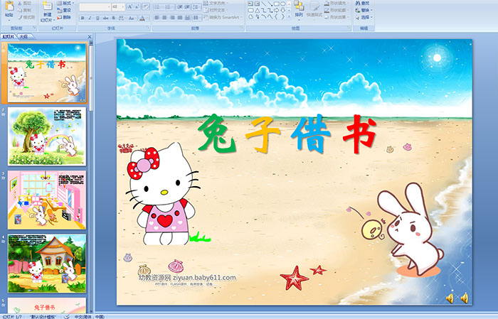Select slide 2 thumbnail with the tree

click(x=47, y=136)
